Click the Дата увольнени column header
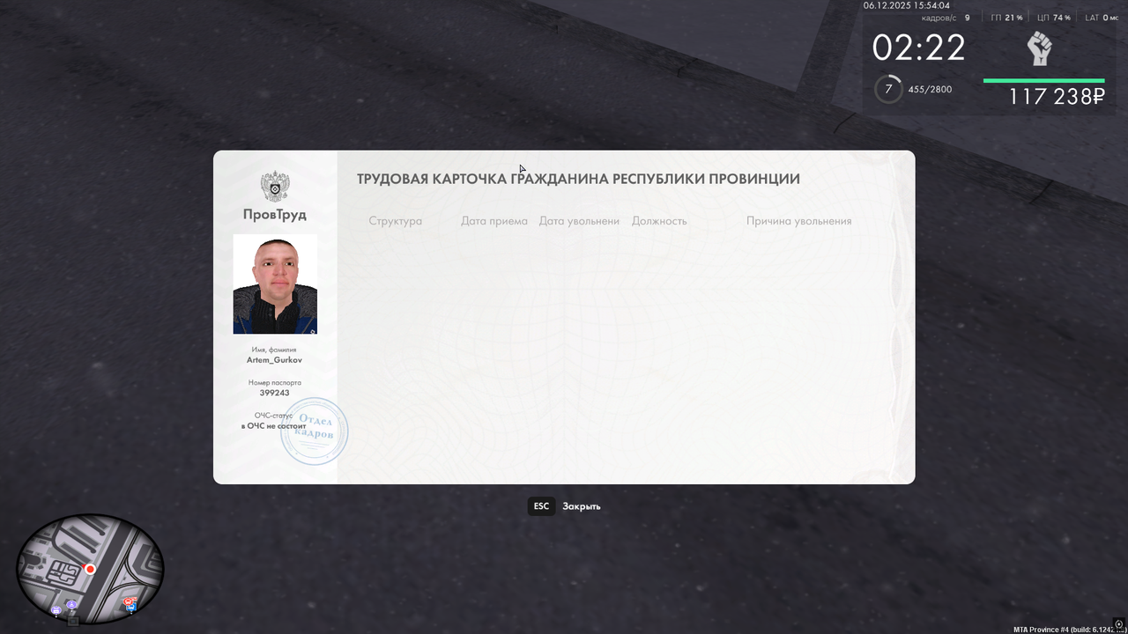The height and width of the screenshot is (634, 1128). pyautogui.click(x=579, y=221)
